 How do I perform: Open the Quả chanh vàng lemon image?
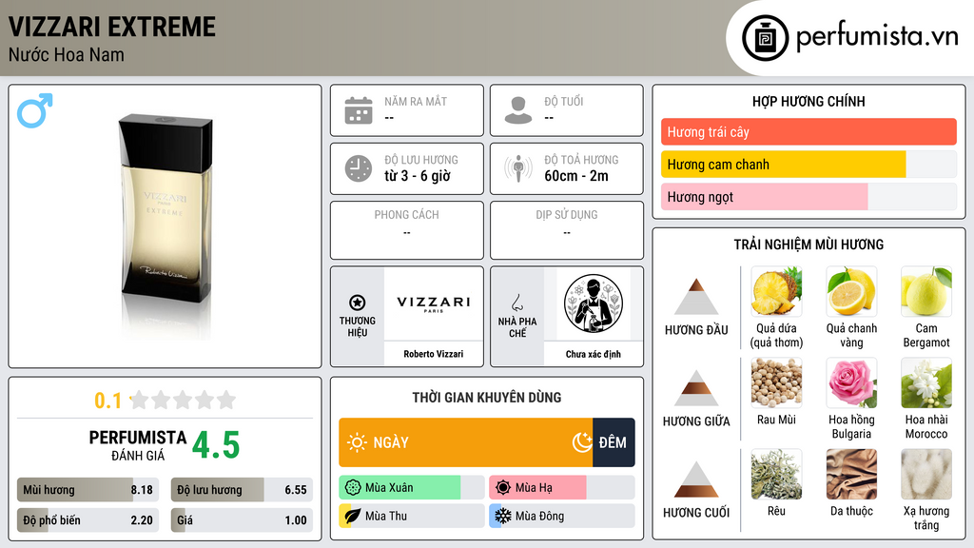(x=851, y=291)
